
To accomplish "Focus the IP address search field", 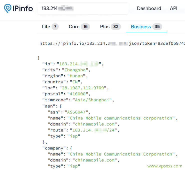I will click(x=83, y=8).
